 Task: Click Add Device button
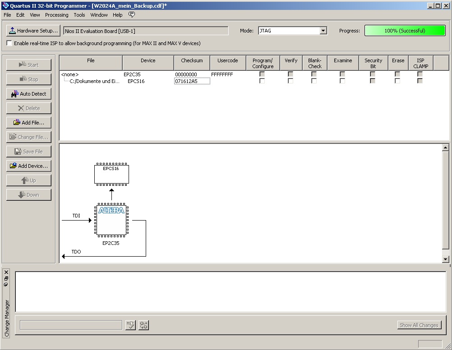pos(29,166)
